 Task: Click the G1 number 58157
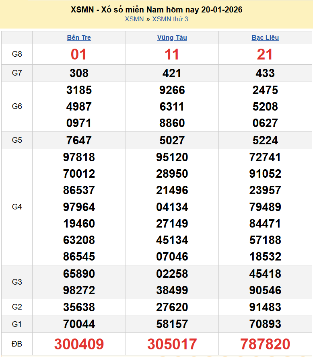coord(172,324)
